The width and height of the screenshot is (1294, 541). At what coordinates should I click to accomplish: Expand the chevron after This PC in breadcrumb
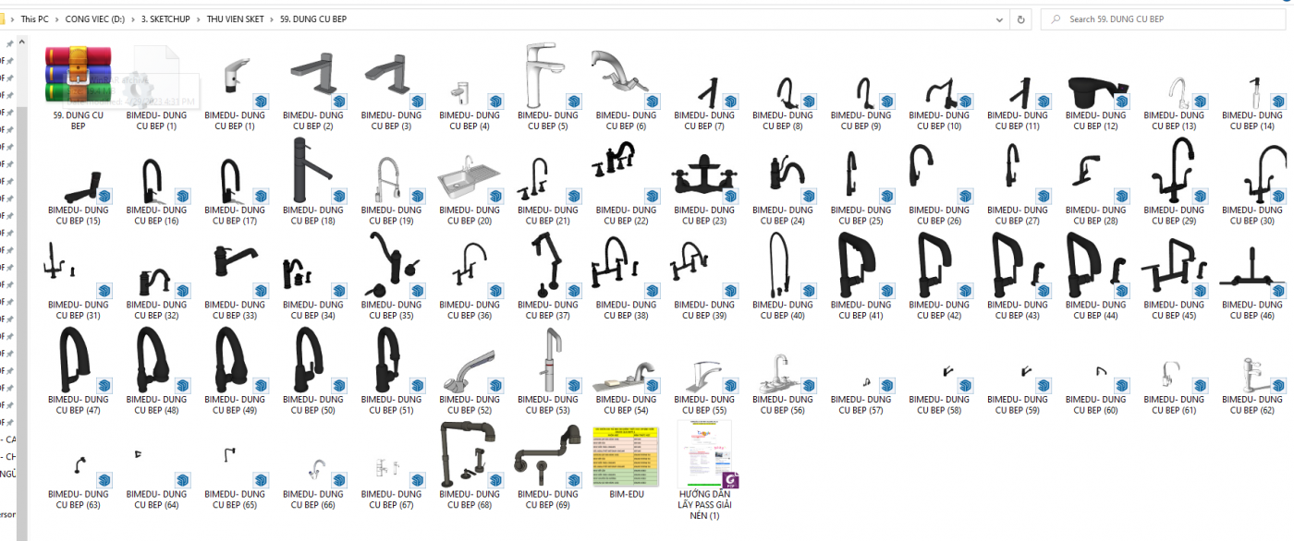coord(56,18)
